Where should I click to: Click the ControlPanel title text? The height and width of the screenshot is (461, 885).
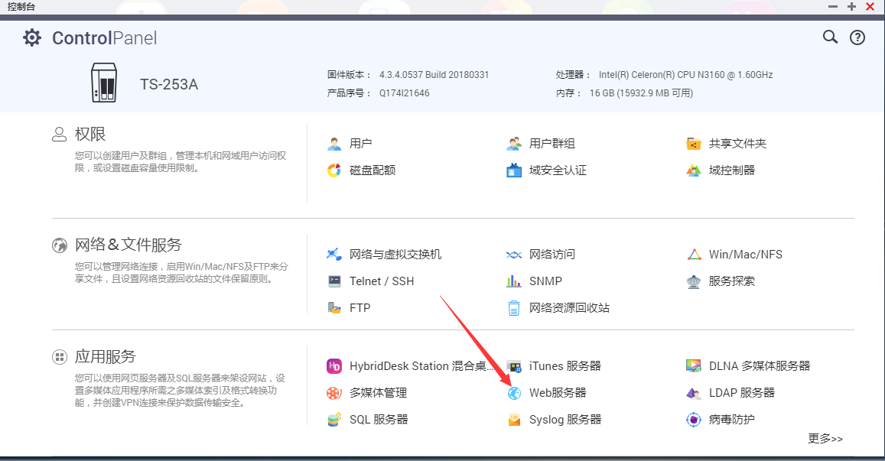(105, 37)
